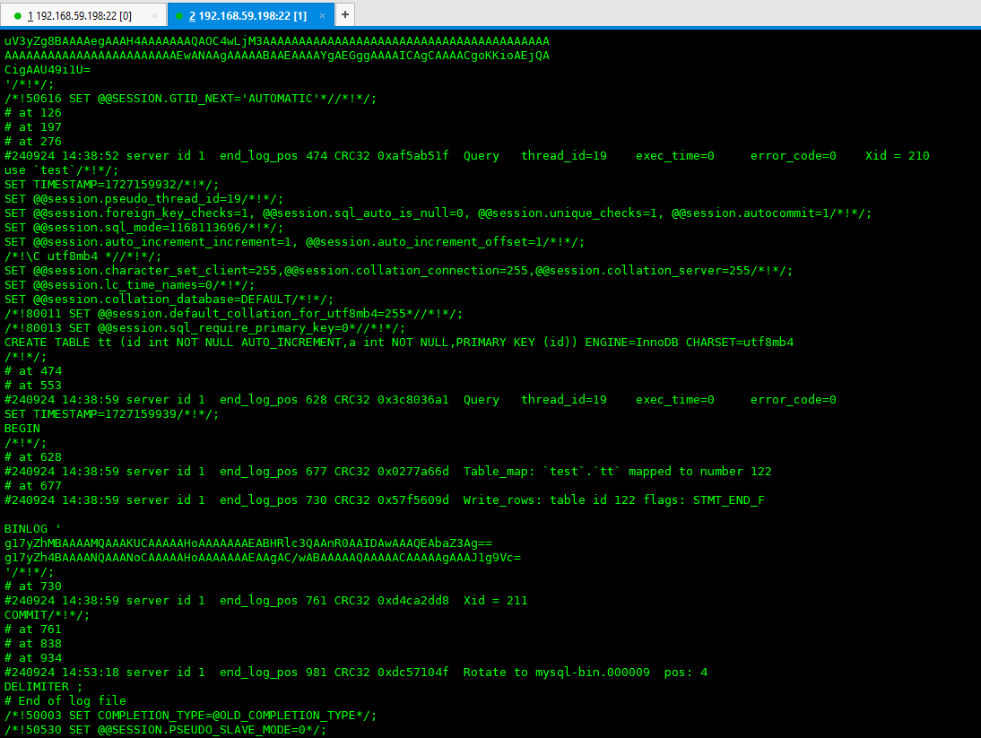Click the PSEUDO_SLAVE_MODE=0 line
Viewport: 981px width, 738px height.
pyautogui.click(x=165, y=729)
